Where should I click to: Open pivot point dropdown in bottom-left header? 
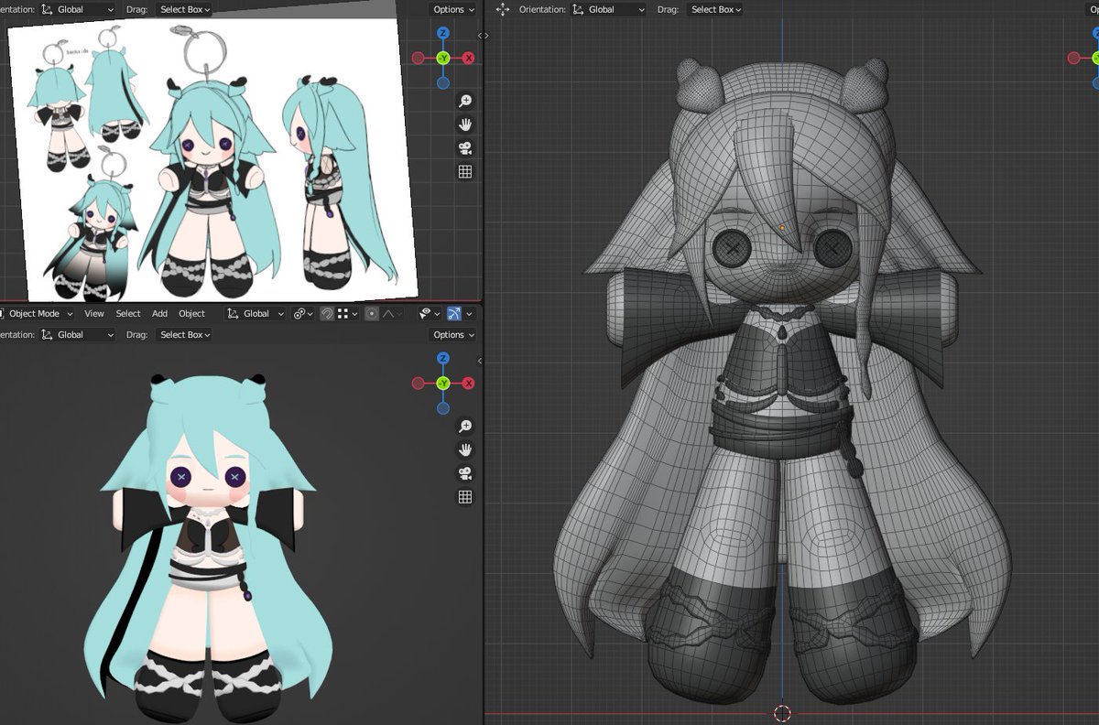pos(303,313)
